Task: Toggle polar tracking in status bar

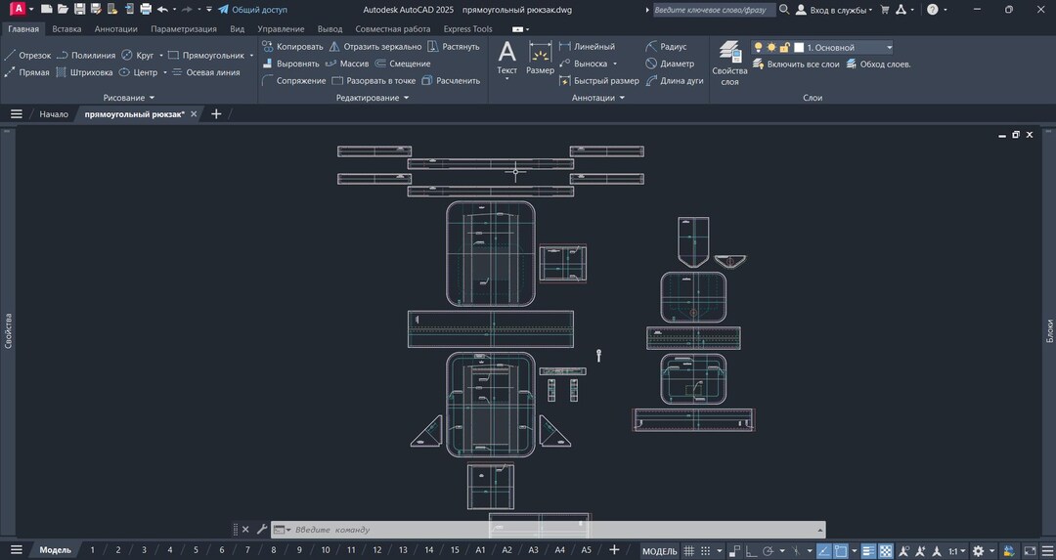Action: [x=768, y=550]
